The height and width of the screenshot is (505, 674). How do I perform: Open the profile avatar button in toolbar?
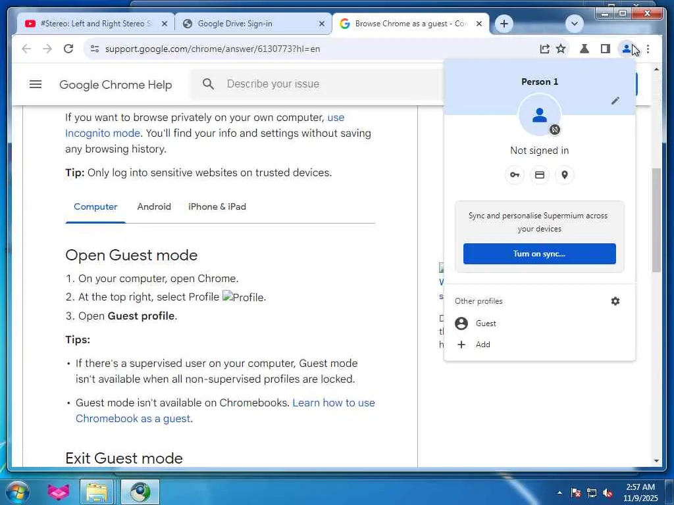pos(627,49)
